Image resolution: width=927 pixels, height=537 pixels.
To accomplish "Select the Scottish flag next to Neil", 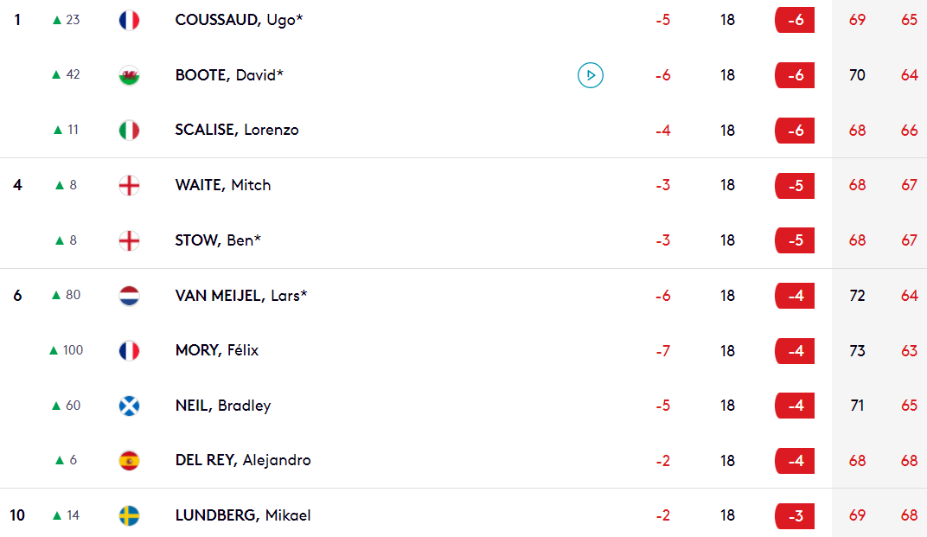I will (x=129, y=406).
